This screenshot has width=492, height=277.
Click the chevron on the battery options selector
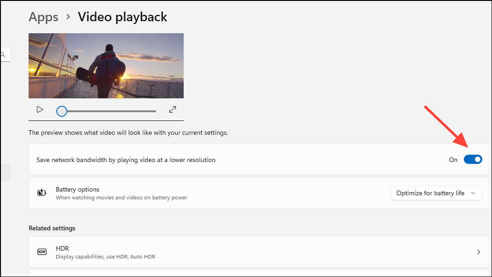coord(474,193)
